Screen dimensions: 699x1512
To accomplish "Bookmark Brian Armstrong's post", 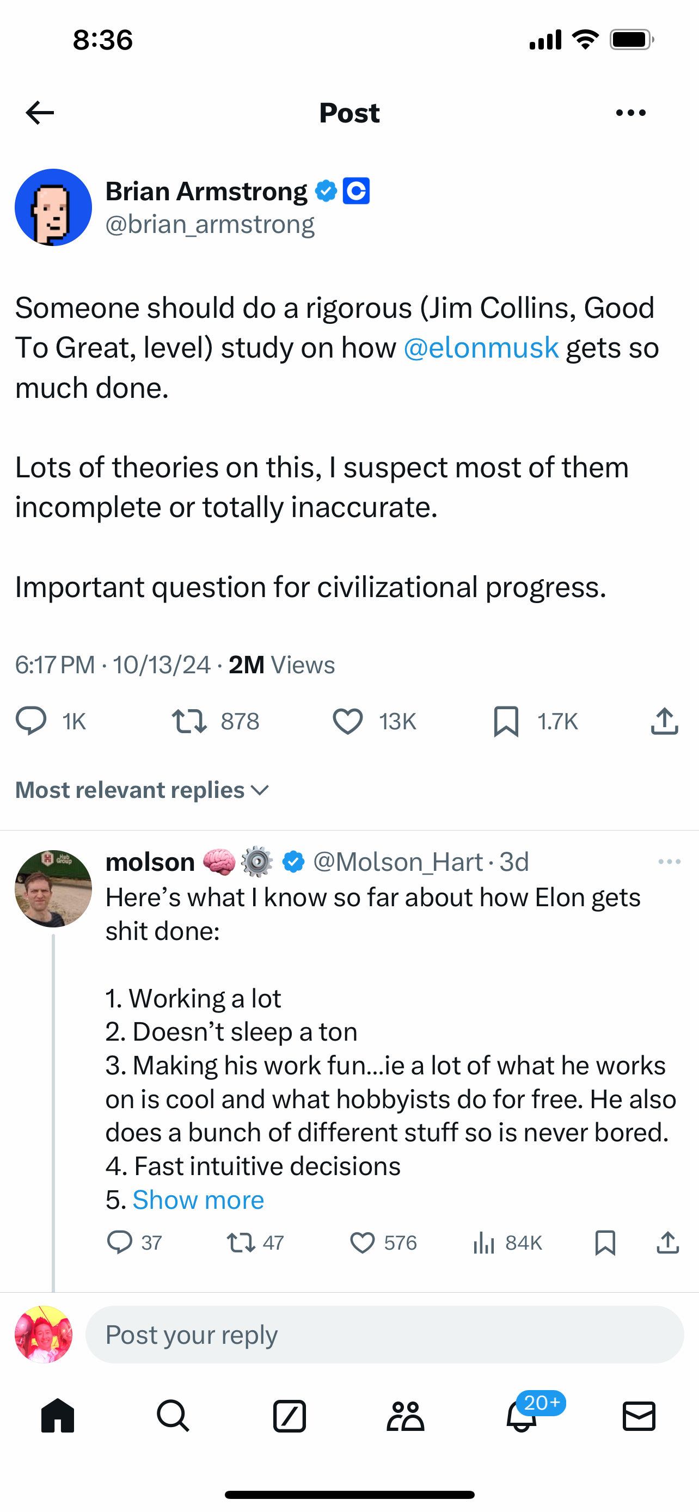I will (506, 721).
